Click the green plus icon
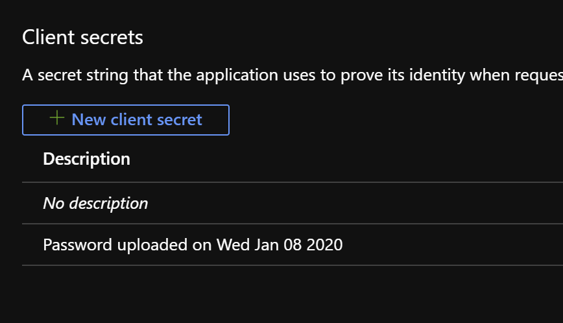 point(56,117)
